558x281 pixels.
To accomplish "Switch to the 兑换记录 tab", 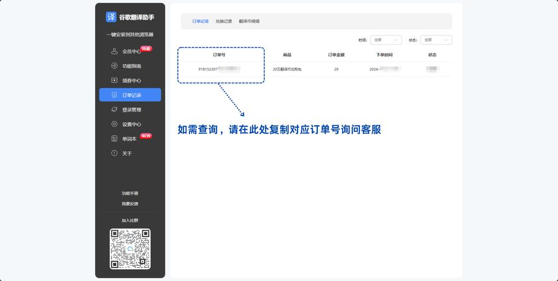I will (224, 21).
